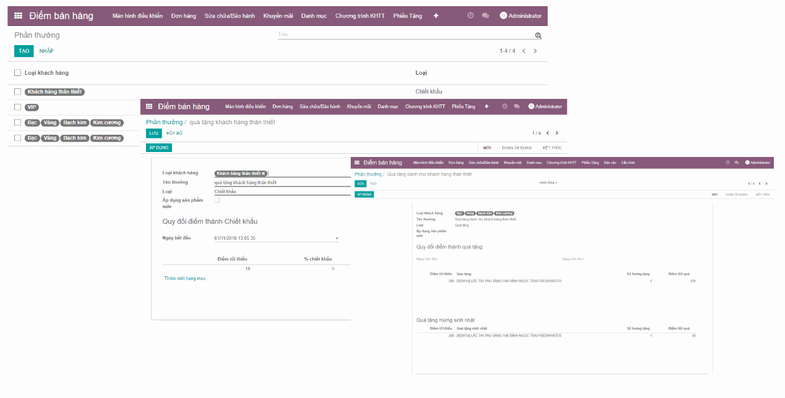The image size is (785, 398).
Task: Go to next record with right chevron
Action: [x=556, y=132]
